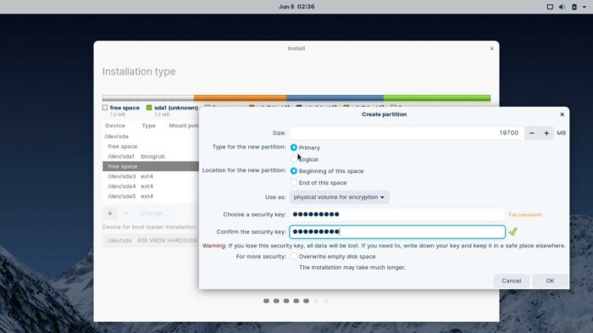593x333 pixels.
Task: Click the Size input field
Action: pyautogui.click(x=407, y=133)
